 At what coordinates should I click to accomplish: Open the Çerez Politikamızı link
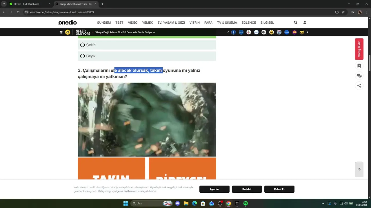pyautogui.click(x=127, y=191)
